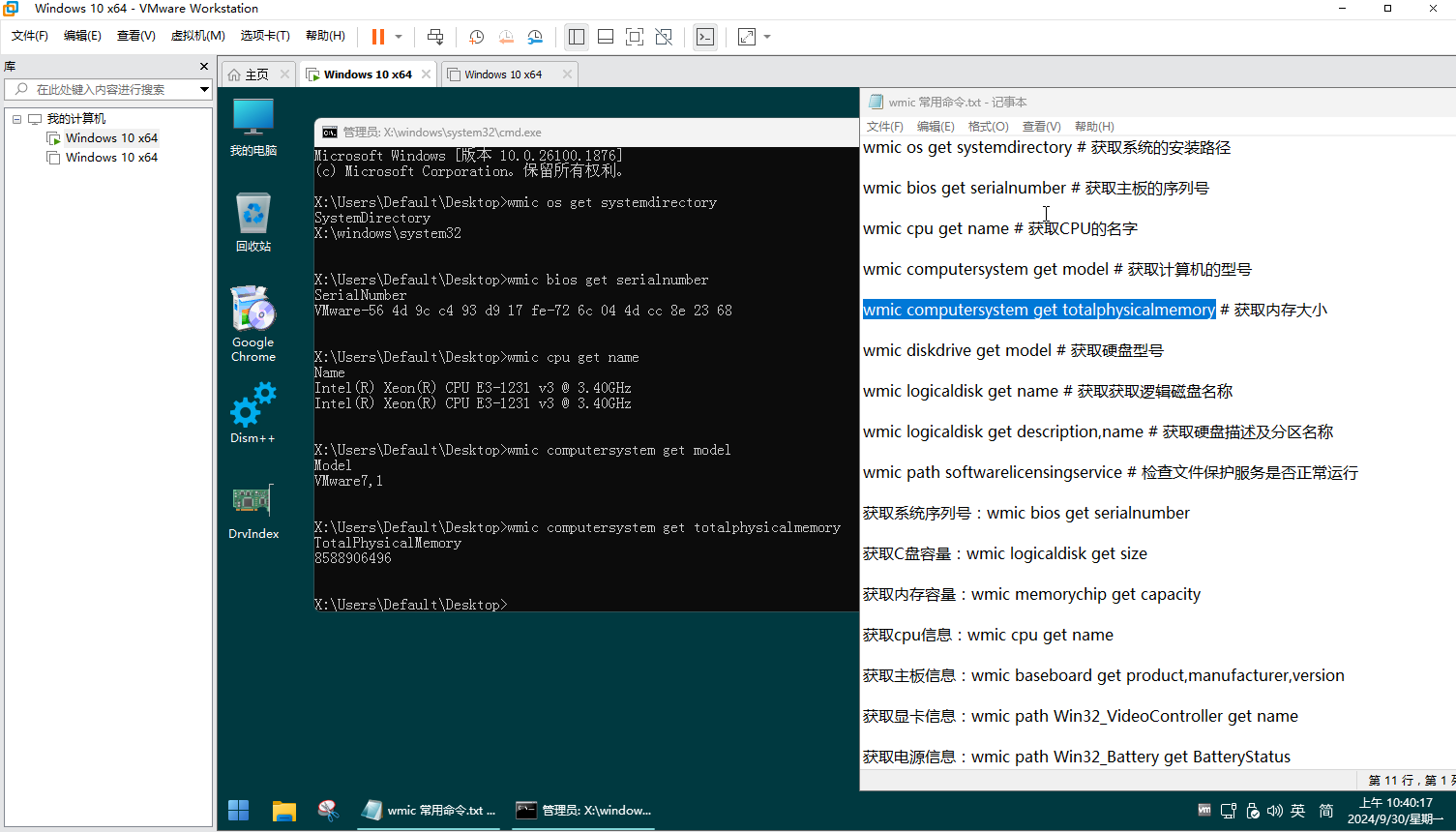Click the network tray icon
Screen dimensions: 1456x832
click(1228, 811)
